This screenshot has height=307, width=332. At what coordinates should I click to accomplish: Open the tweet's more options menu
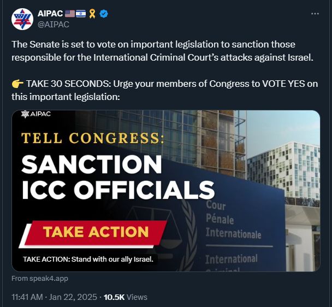click(315, 14)
